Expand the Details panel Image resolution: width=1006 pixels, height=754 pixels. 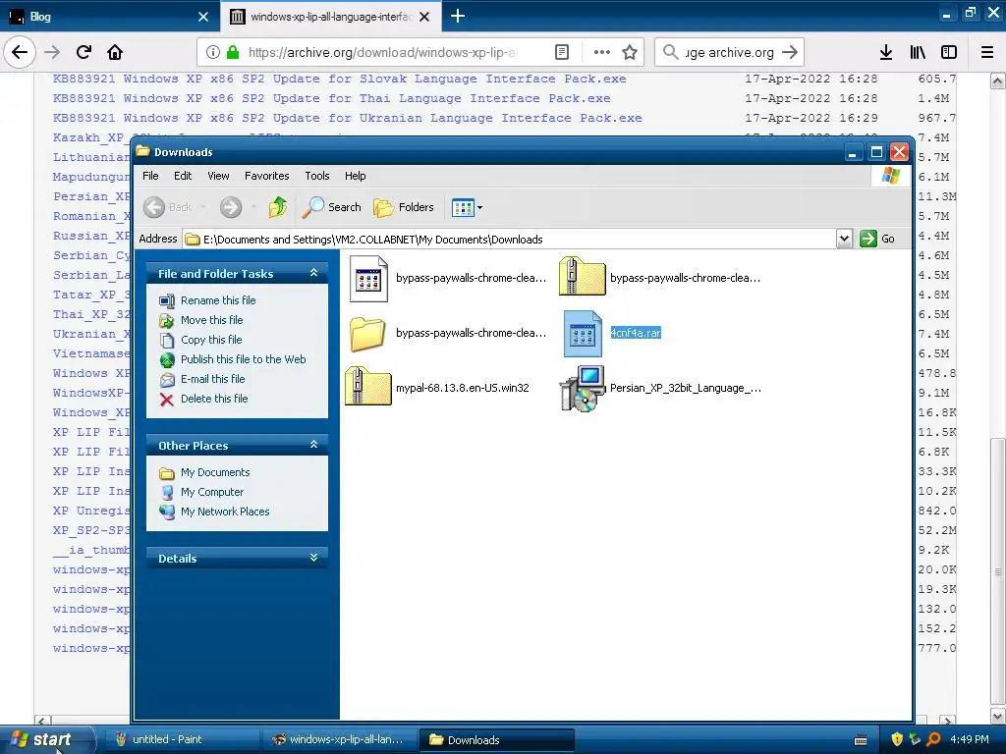click(313, 558)
